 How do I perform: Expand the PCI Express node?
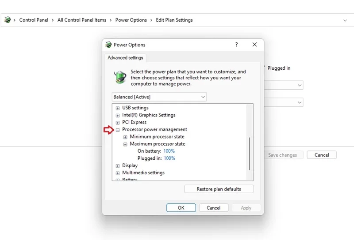(x=118, y=122)
